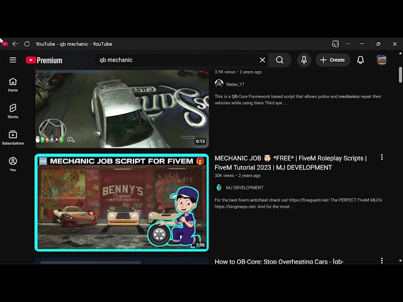Open MECHANIC JOB video title link
The height and width of the screenshot is (302, 403).
pyautogui.click(x=290, y=163)
